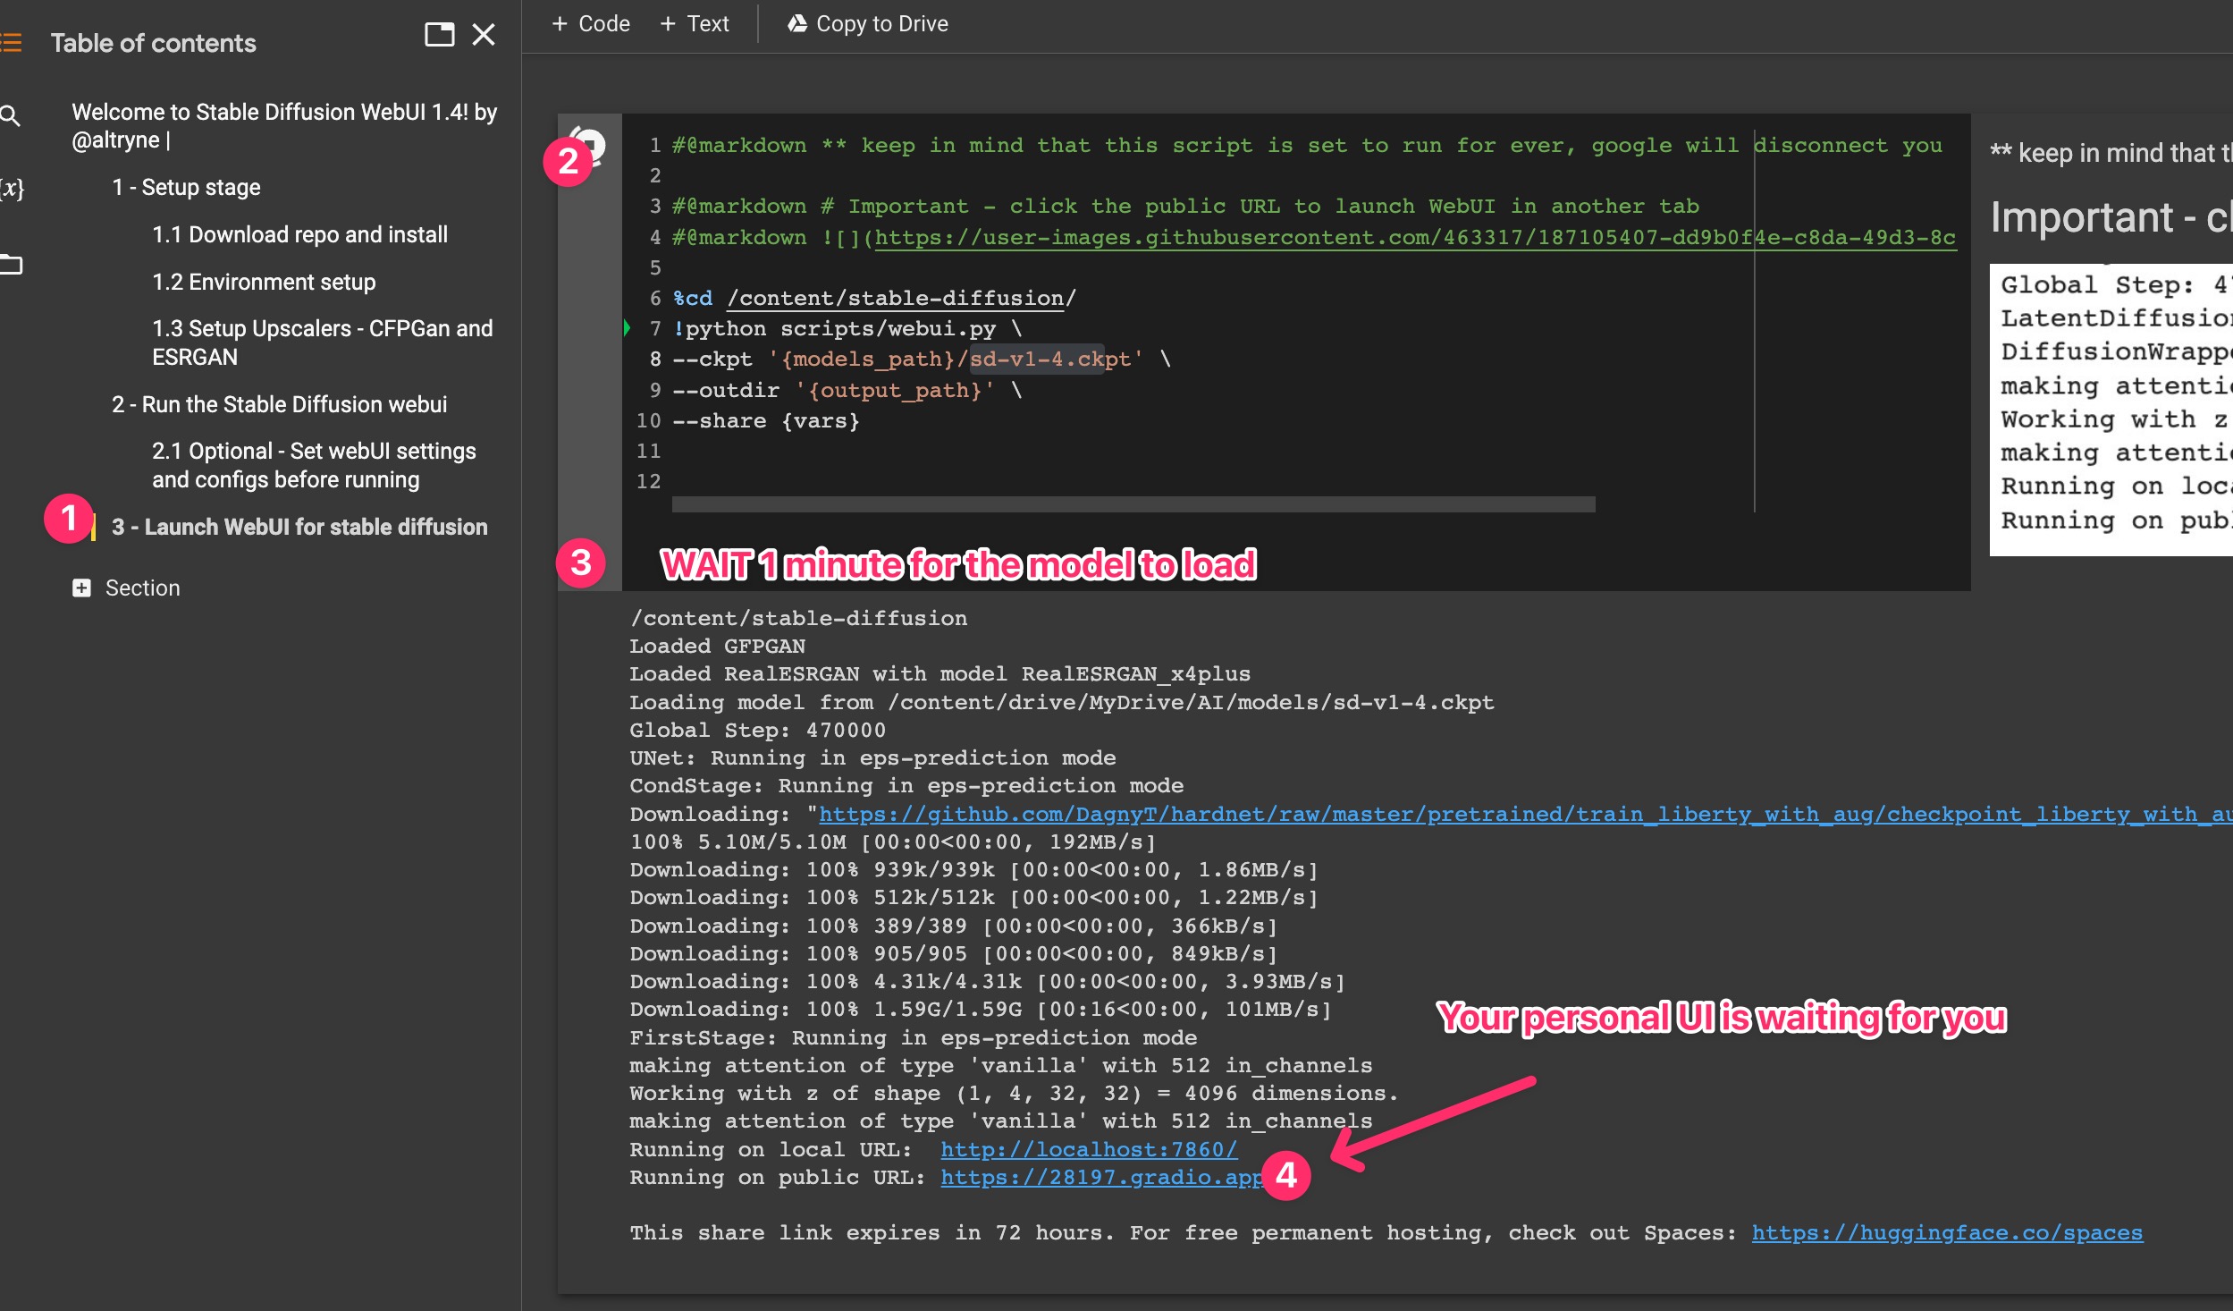Click the code line with --share {vars}

click(765, 420)
